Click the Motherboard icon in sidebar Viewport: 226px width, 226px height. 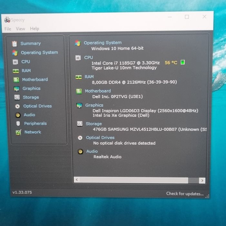(x=16, y=80)
